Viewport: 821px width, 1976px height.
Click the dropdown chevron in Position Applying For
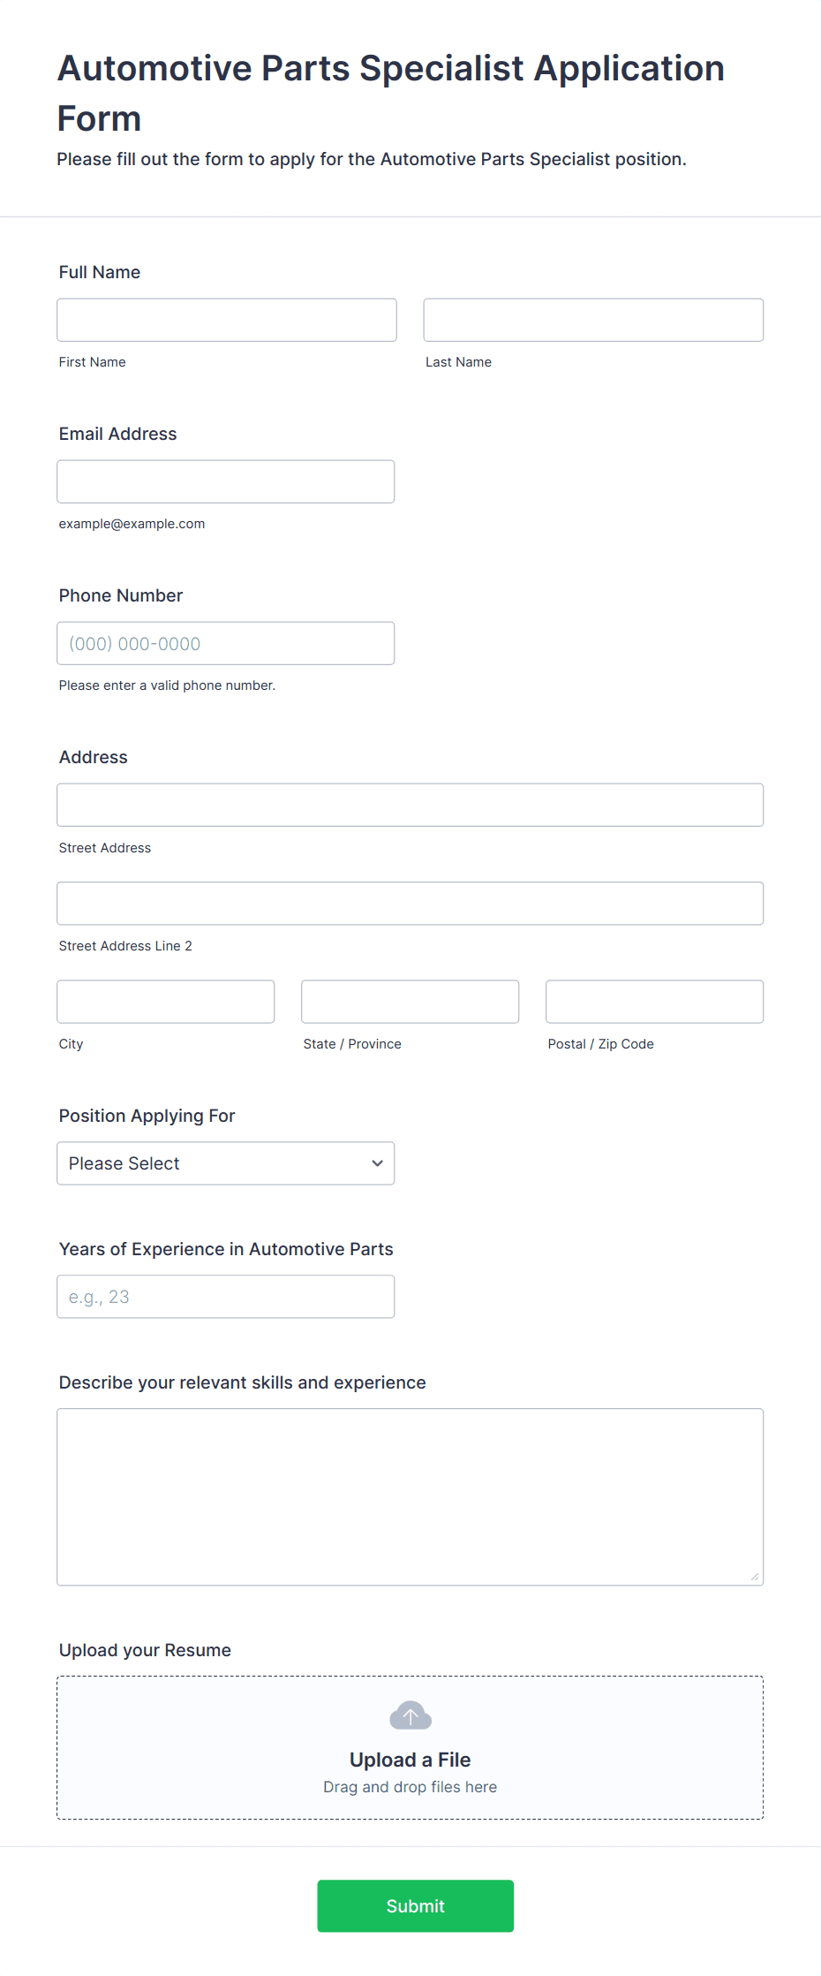coord(377,1163)
